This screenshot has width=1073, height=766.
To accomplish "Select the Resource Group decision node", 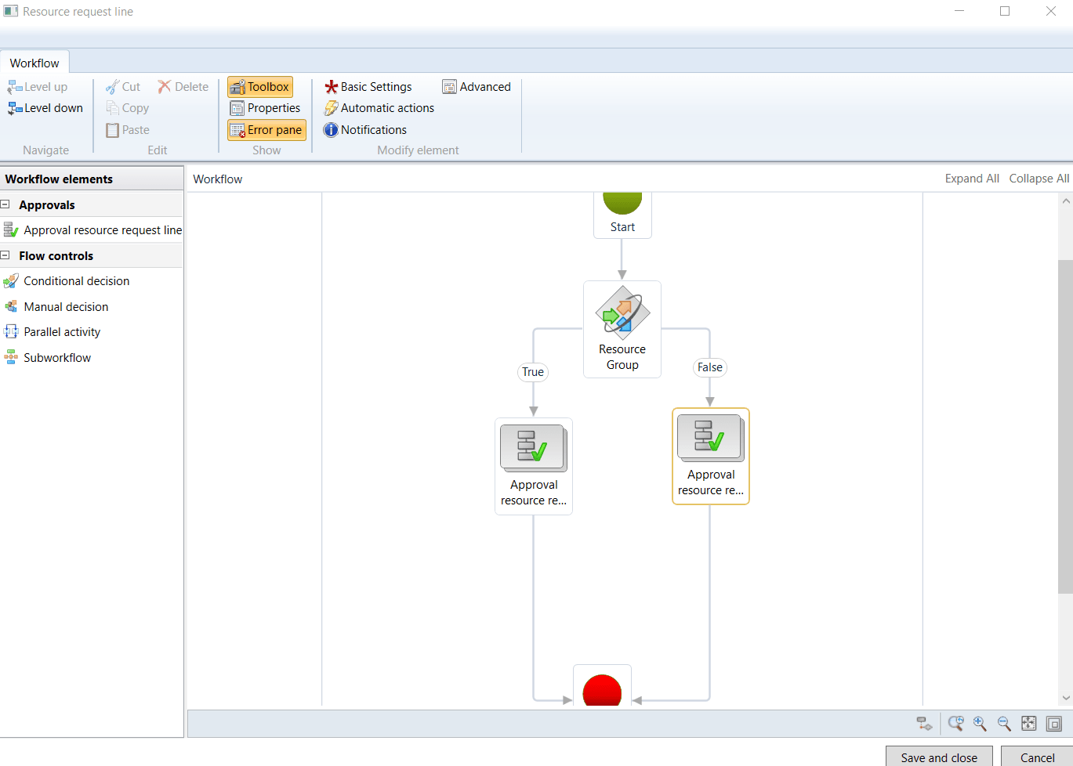I will [622, 329].
